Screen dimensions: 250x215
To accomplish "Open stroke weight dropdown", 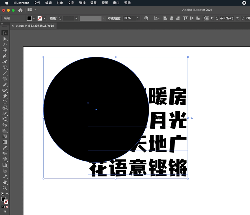I will (x=76, y=18).
